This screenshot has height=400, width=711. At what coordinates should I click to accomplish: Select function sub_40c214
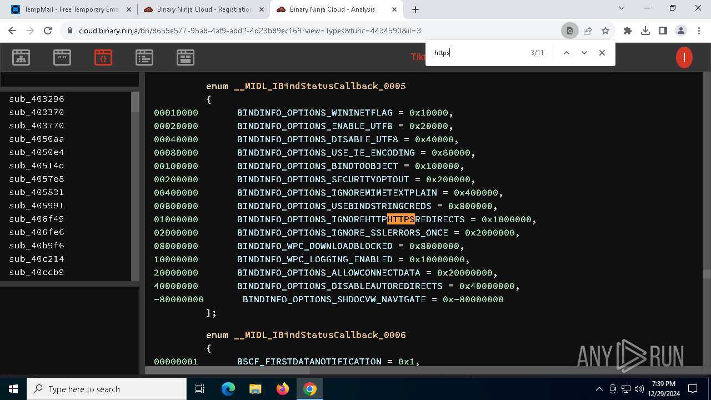[37, 259]
